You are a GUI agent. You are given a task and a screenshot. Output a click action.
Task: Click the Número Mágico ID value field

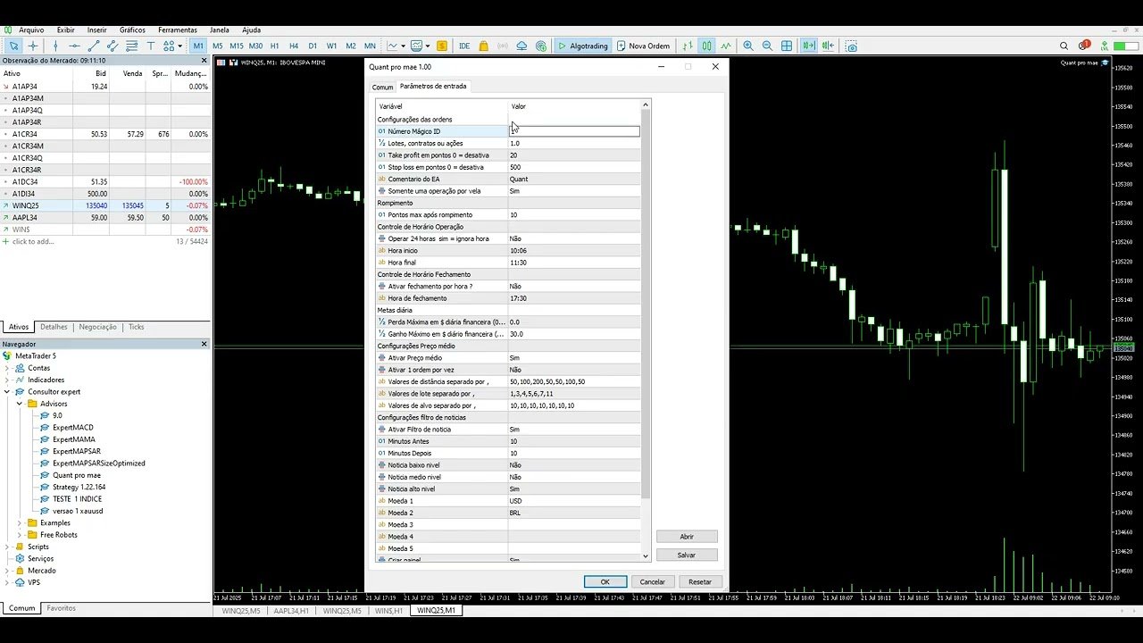coord(574,131)
